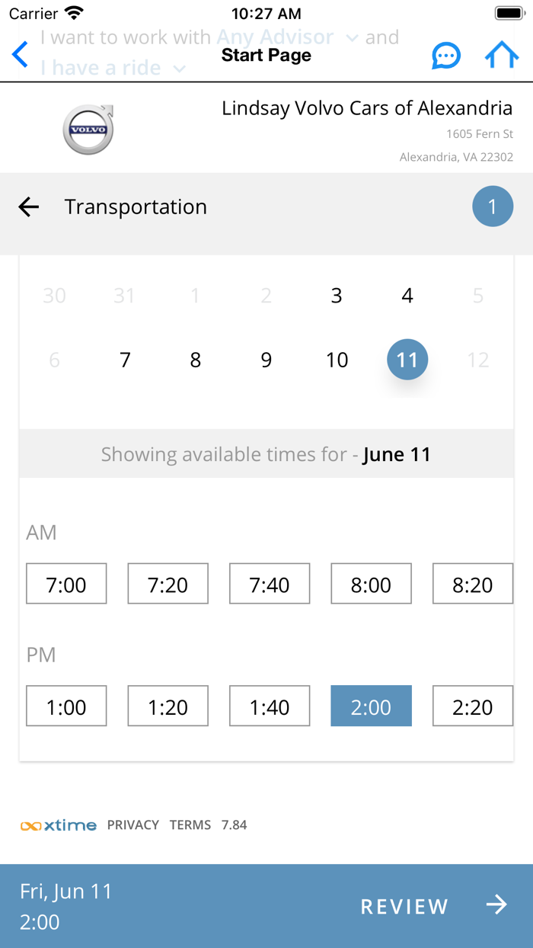The image size is (533, 948).
Task: Tap the blue back chevron in navigation bar
Action: [x=21, y=55]
